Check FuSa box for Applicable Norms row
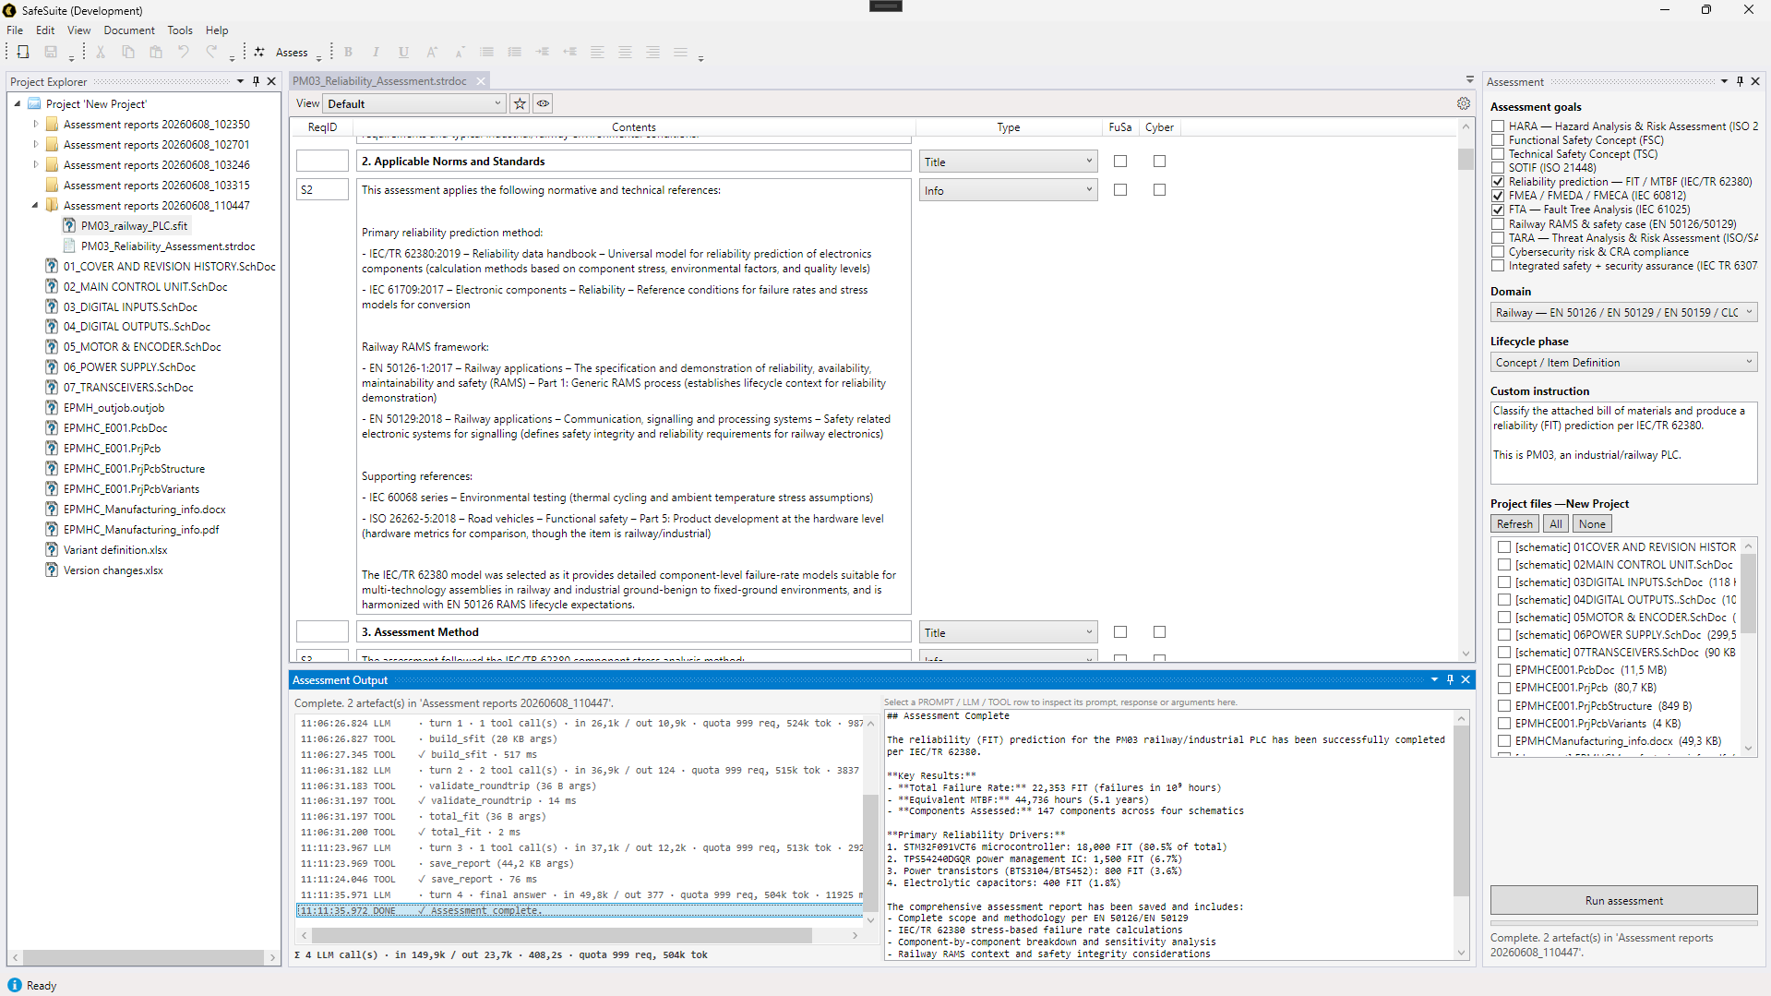 pos(1120,162)
